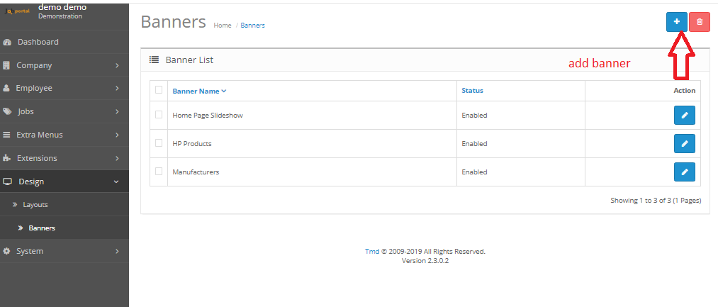
Task: Go to Home breadcrumb link
Action: (x=223, y=26)
